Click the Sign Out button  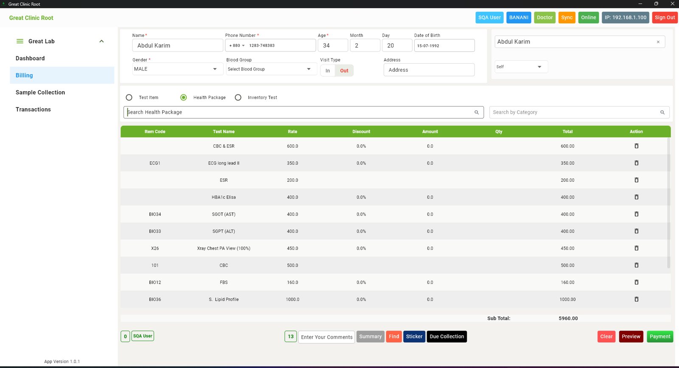tap(665, 17)
